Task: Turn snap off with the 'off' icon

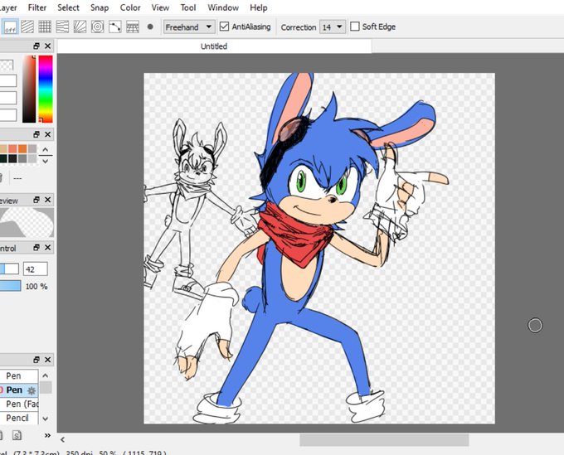Action: (10, 27)
